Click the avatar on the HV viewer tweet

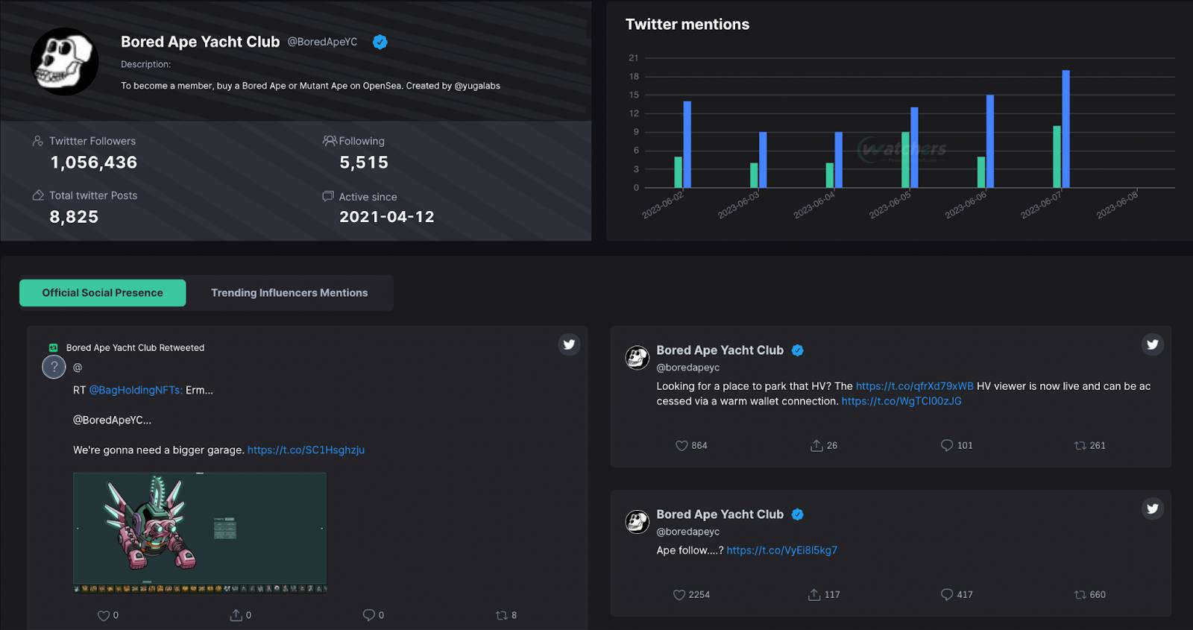point(638,358)
